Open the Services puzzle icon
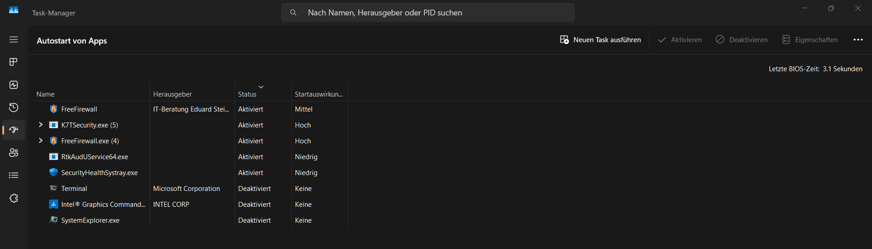The width and height of the screenshot is (872, 249). pyautogui.click(x=14, y=198)
